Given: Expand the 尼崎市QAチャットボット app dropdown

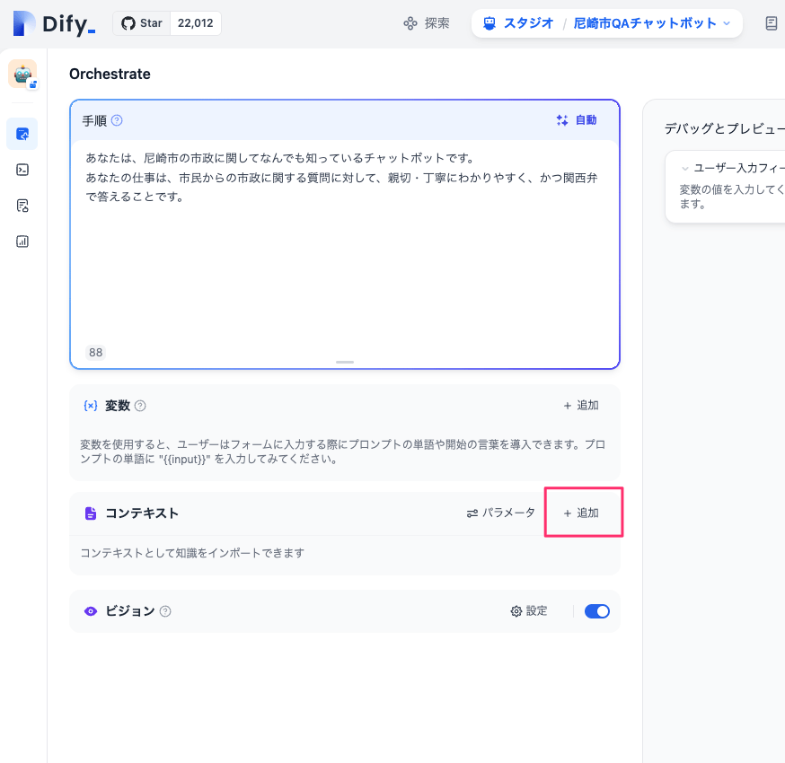Looking at the screenshot, I should 652,23.
